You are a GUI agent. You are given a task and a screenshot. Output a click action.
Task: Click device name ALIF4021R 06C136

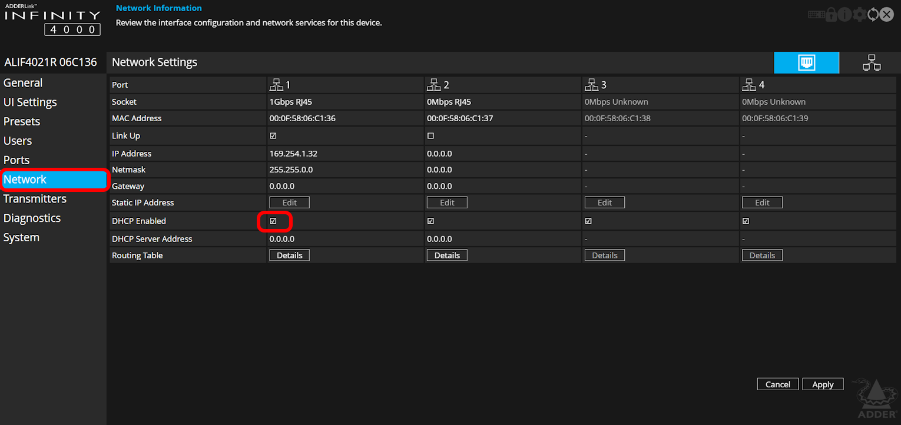click(x=51, y=62)
